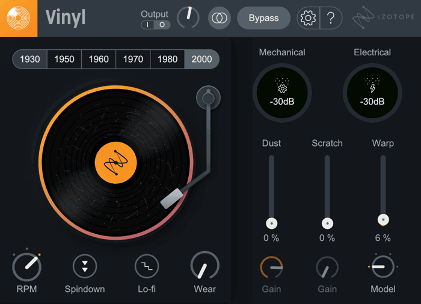
Task: Click the Scratch Gain knob
Action: click(x=327, y=267)
